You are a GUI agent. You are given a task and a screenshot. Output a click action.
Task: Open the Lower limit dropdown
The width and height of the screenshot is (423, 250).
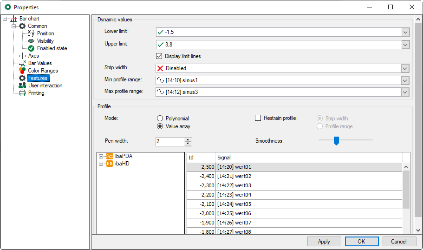405,32
